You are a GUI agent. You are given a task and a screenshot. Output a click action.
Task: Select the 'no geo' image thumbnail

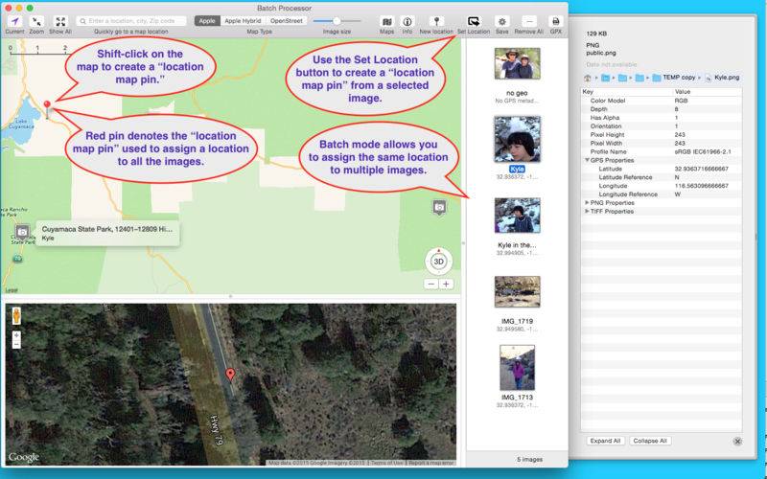[517, 63]
